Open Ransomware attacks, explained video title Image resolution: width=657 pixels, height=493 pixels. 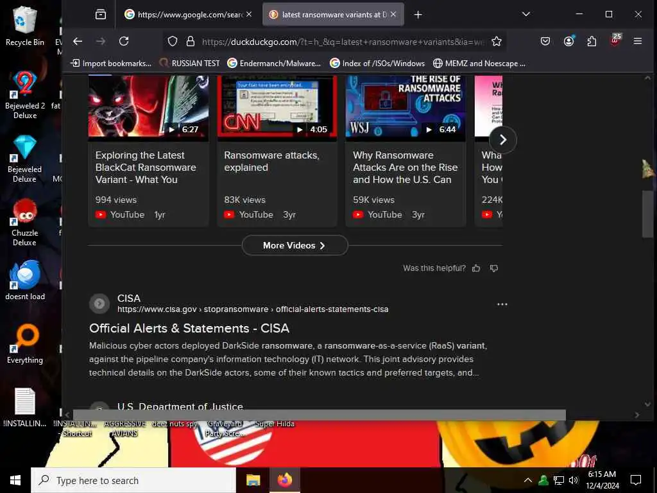tap(271, 161)
